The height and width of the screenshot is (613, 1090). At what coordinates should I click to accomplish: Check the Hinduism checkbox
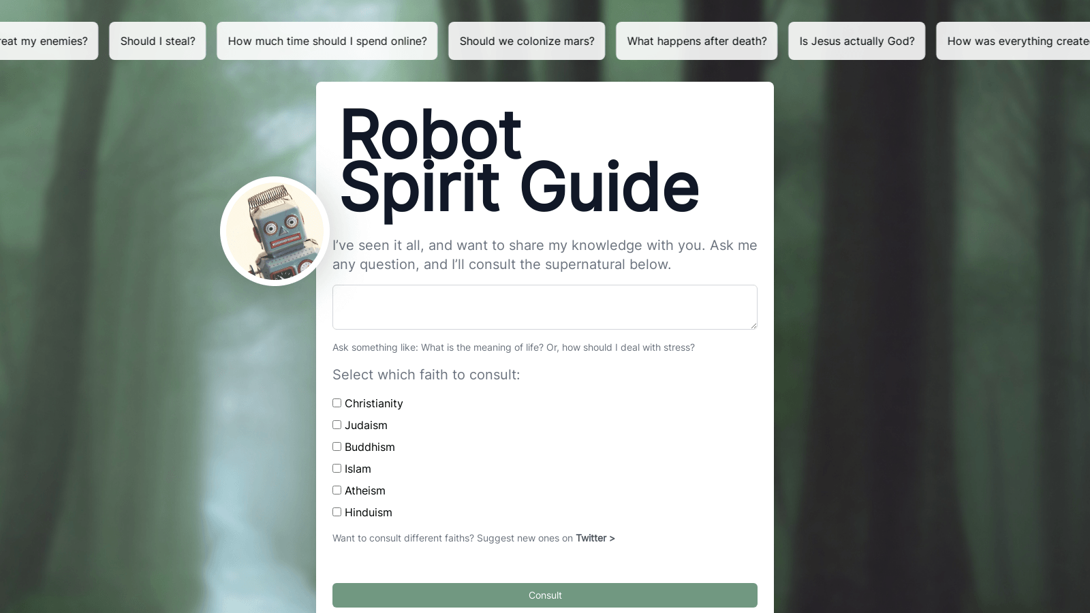(337, 512)
